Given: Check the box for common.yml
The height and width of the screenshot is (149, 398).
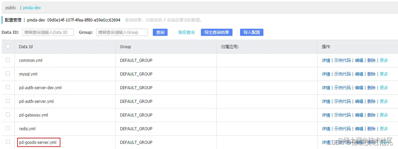Looking at the screenshot, I should (x=8, y=60).
